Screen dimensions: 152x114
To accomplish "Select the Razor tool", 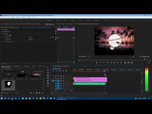I will coord(48,75).
